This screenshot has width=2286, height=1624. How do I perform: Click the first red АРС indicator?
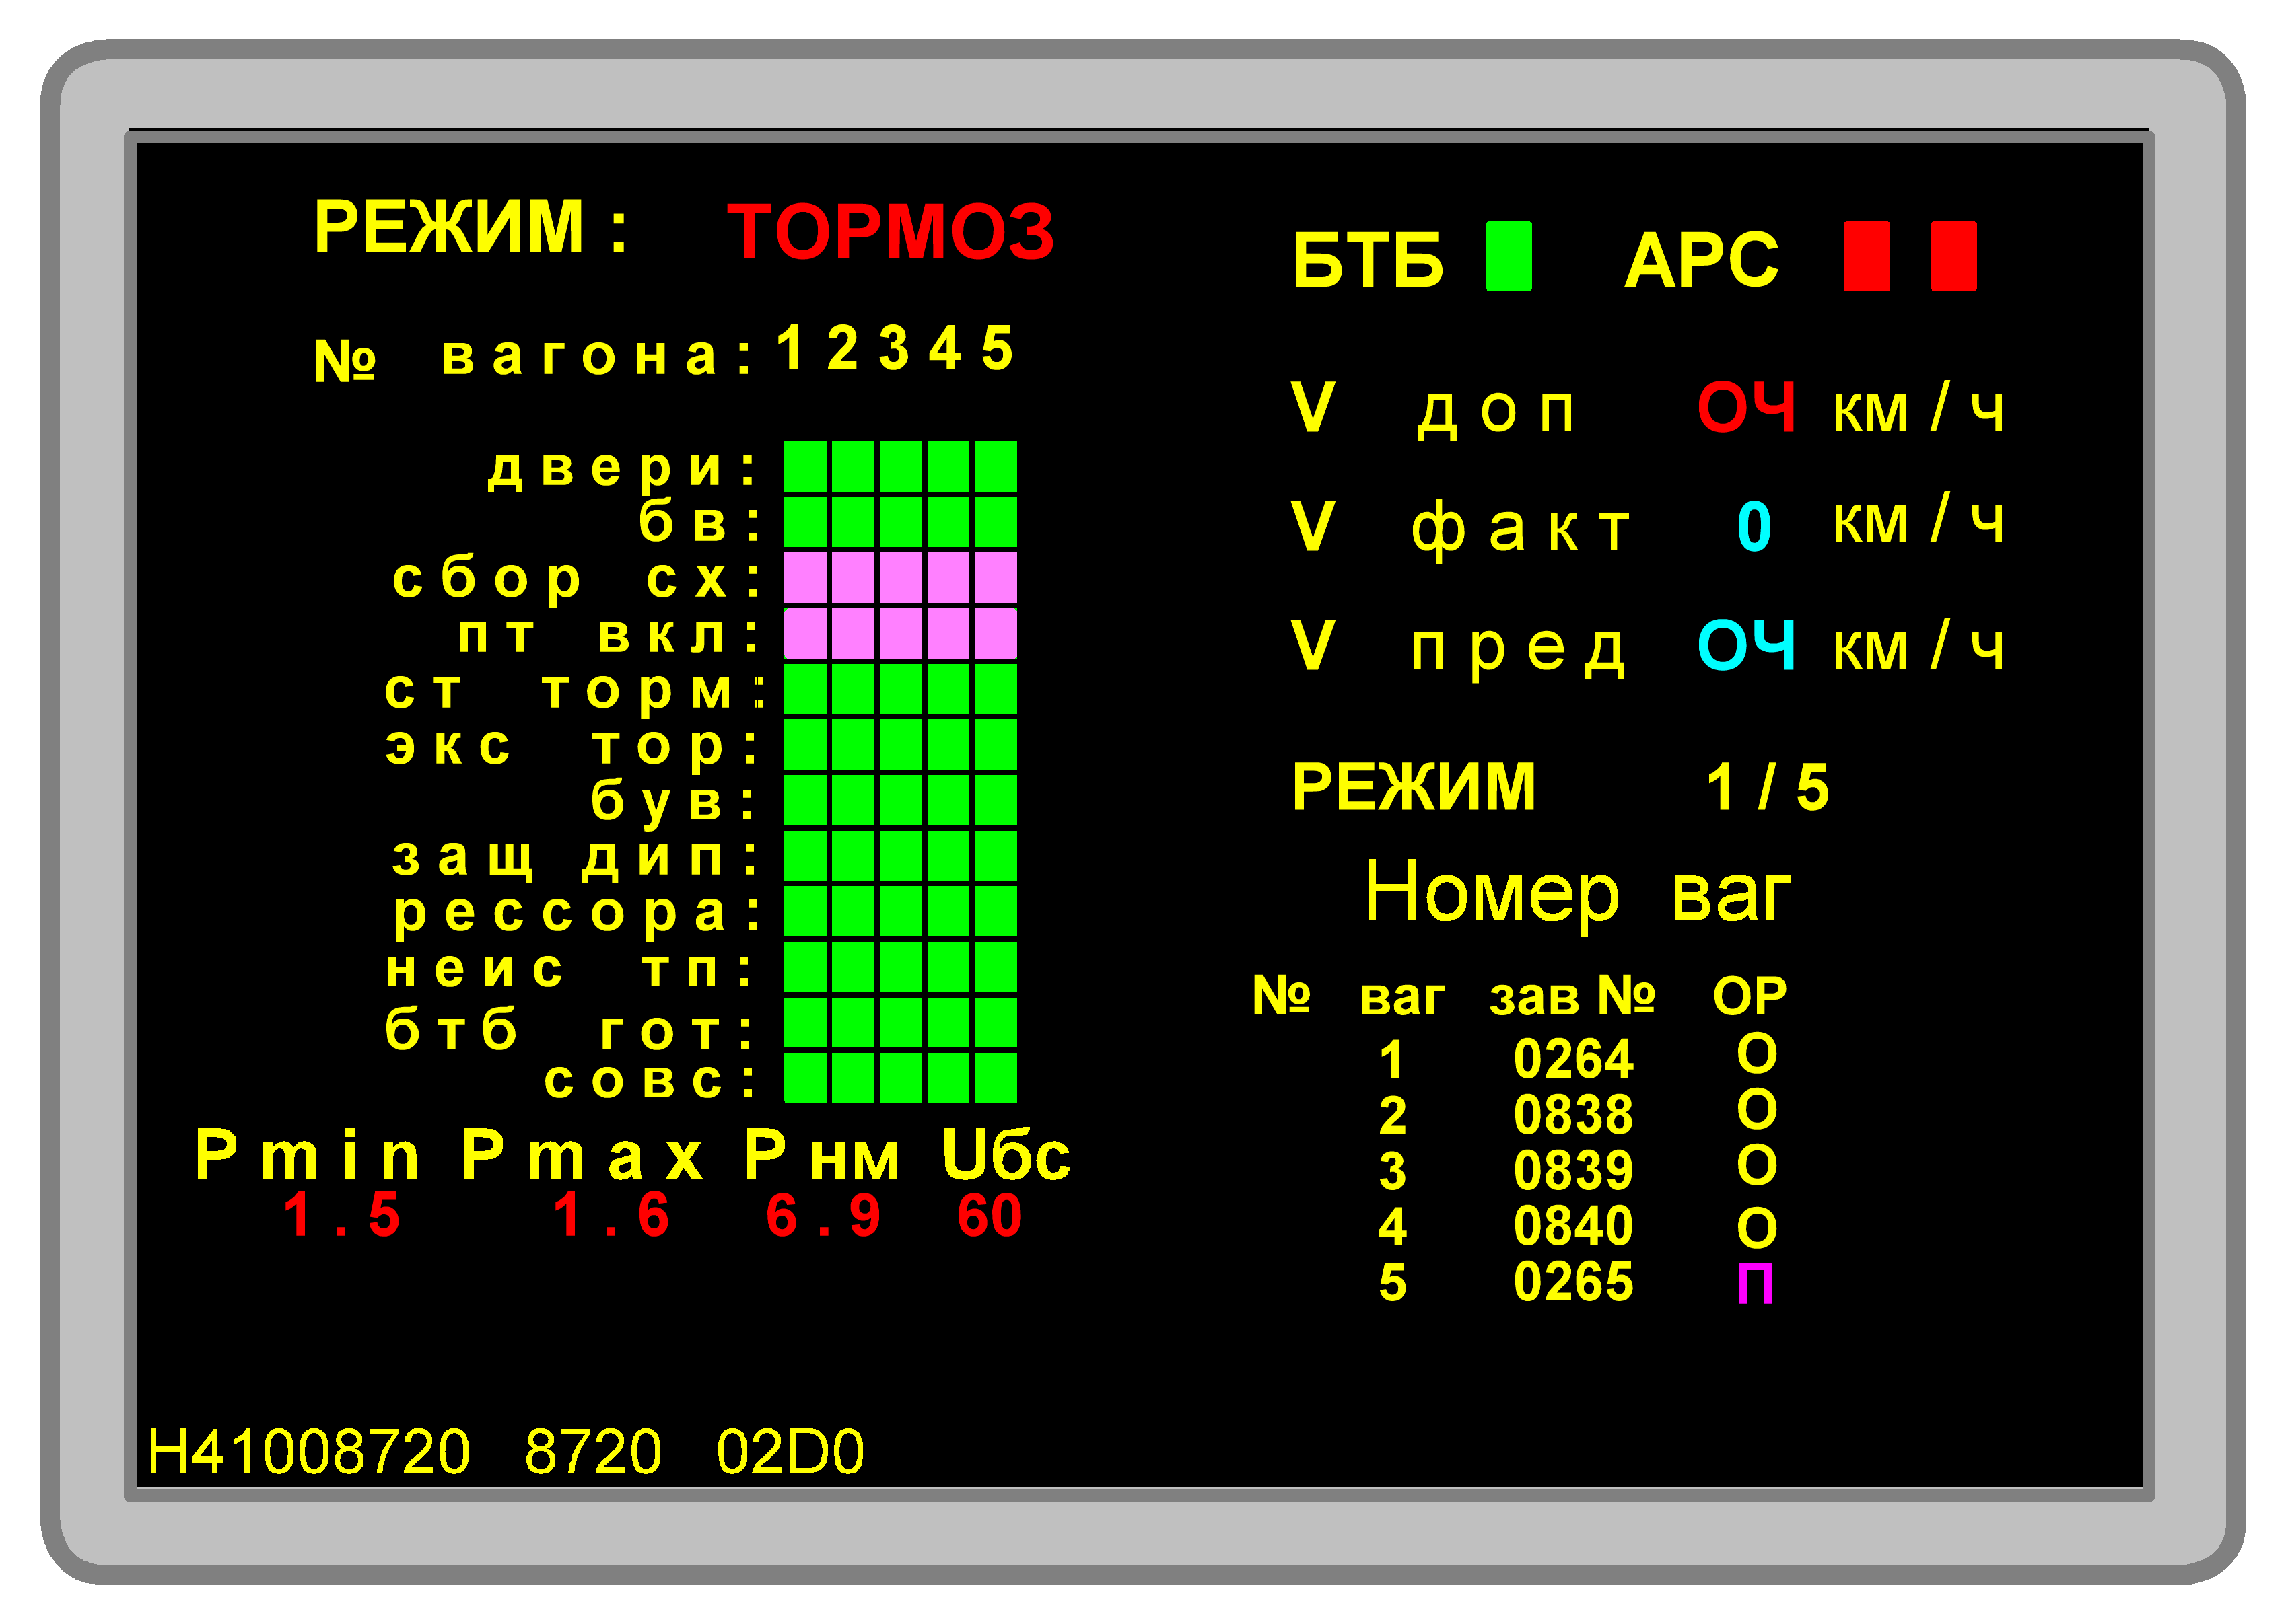pos(1866,256)
